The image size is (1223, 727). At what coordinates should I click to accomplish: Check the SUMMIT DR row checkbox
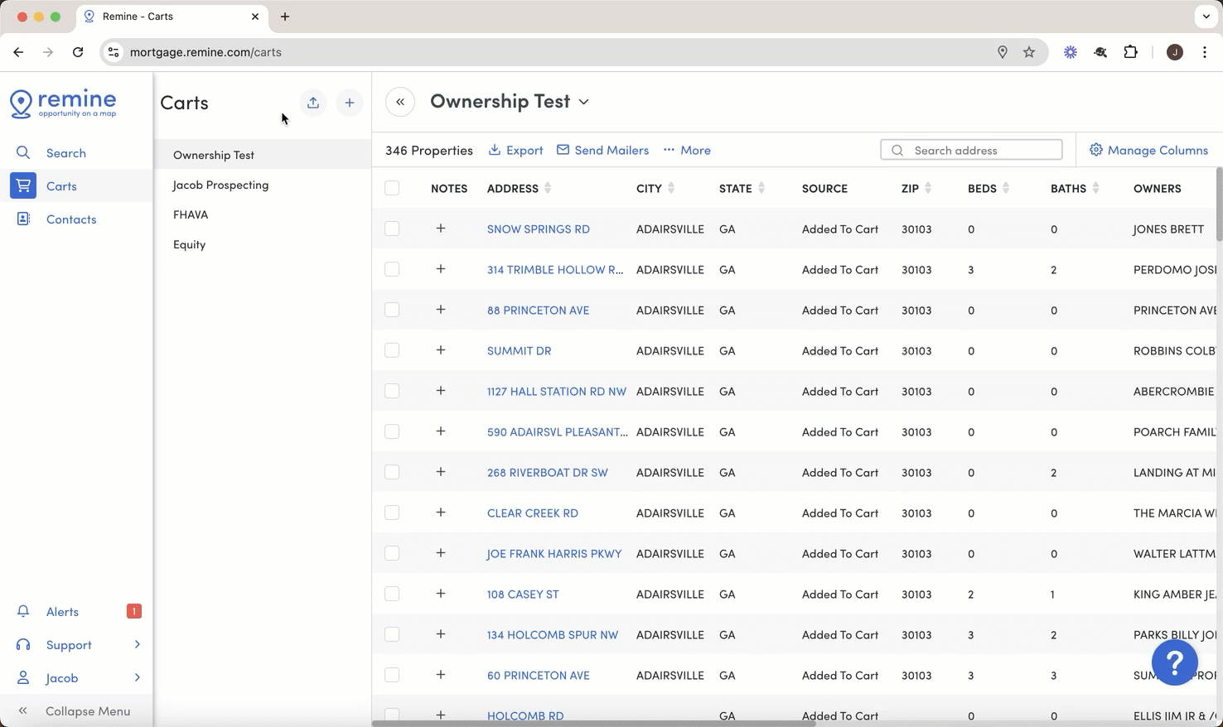(392, 350)
